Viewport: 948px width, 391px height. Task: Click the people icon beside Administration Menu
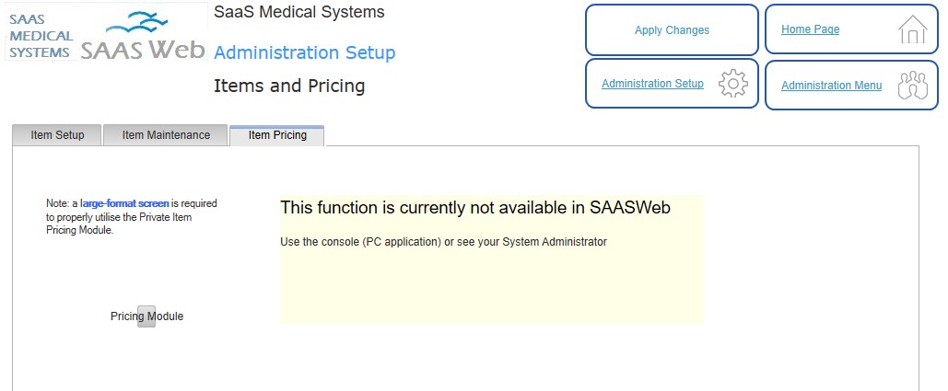(912, 85)
